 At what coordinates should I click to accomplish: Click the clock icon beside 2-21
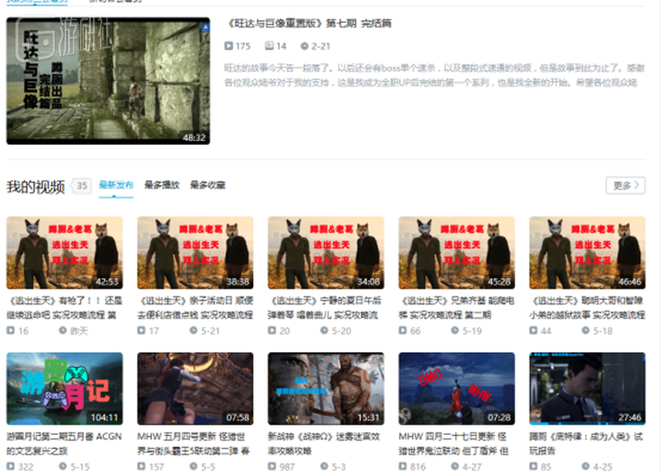305,46
